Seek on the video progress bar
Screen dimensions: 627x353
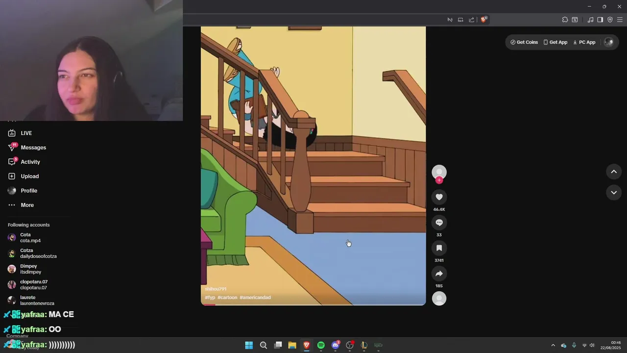pos(313,304)
